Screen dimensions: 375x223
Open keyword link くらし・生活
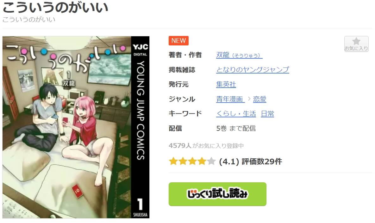pos(236,114)
